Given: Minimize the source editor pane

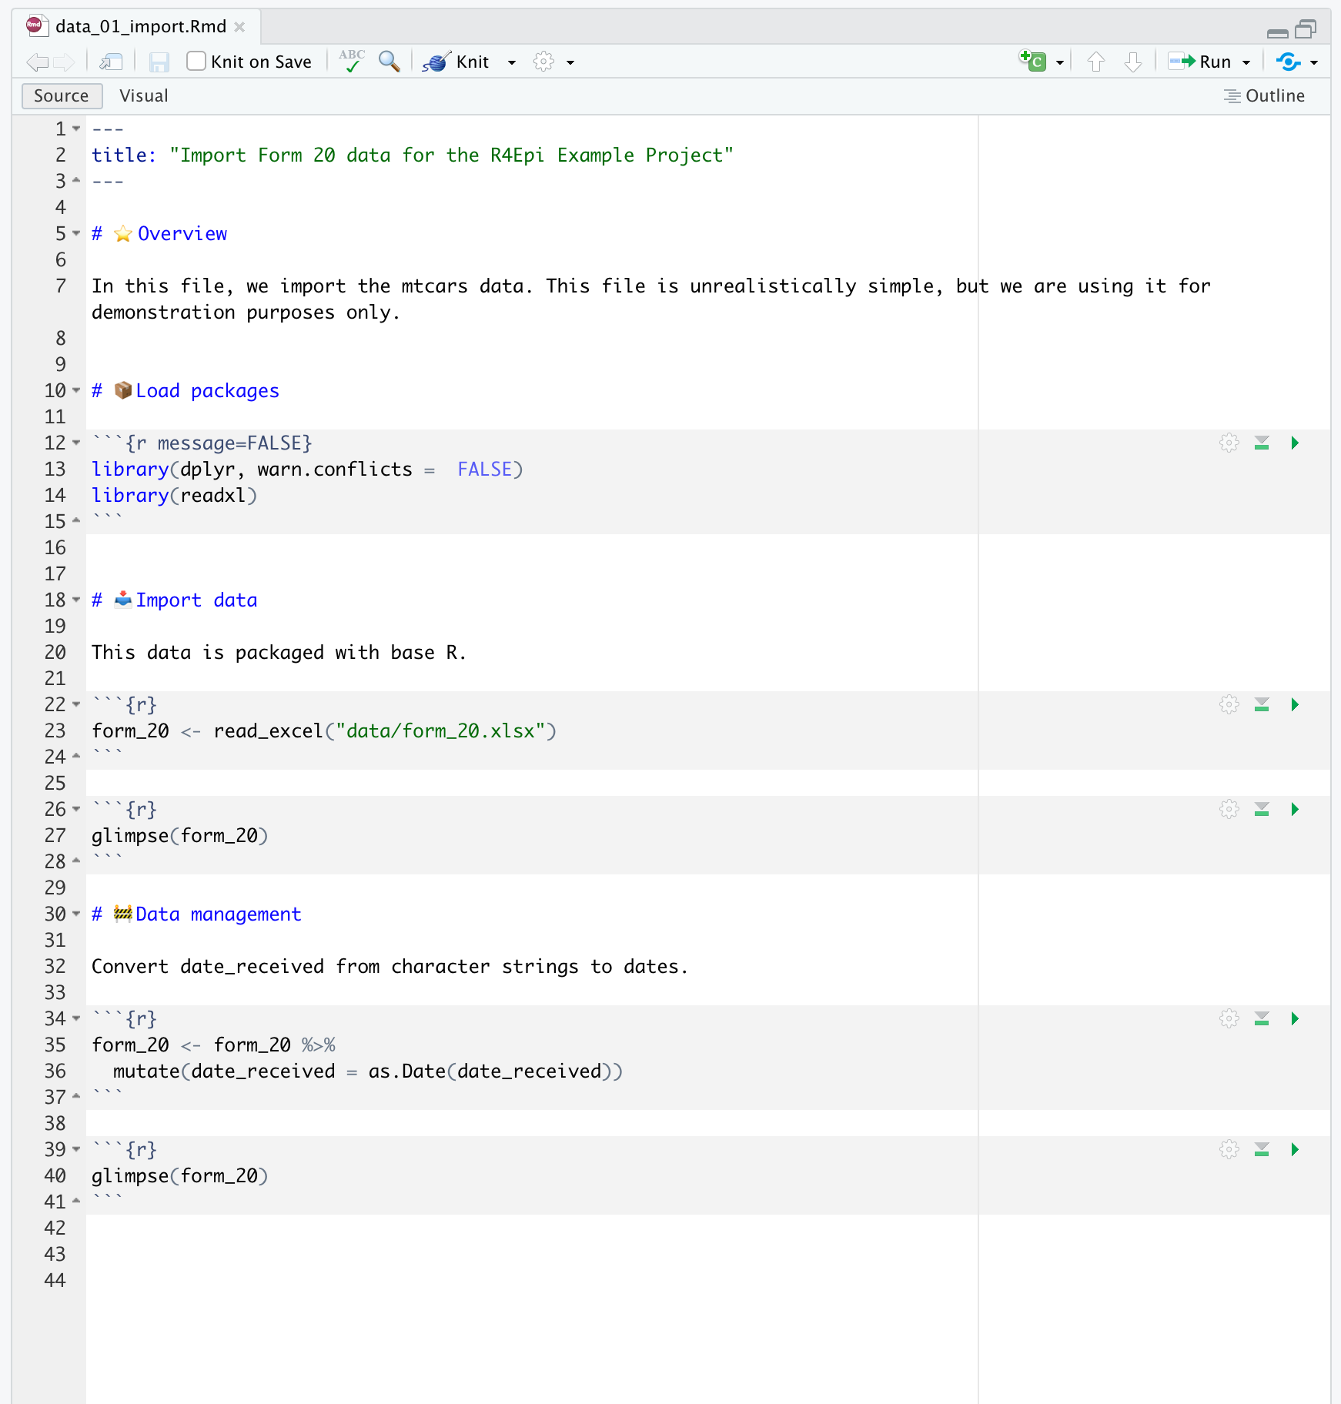Looking at the screenshot, I should [x=1277, y=32].
